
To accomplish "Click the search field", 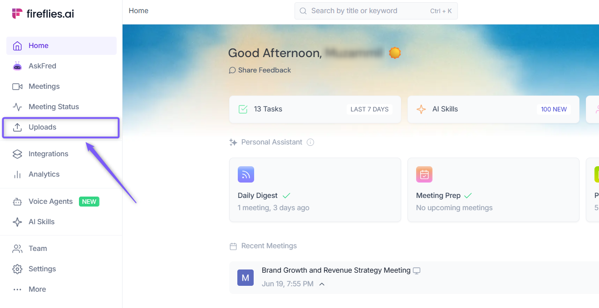I will point(376,11).
